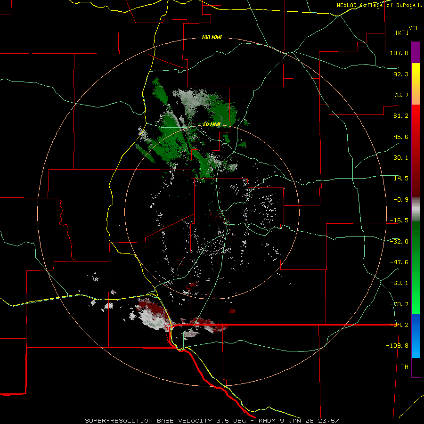Click the VEL legend heading
Image resolution: width=424 pixels, height=424 pixels.
click(414, 28)
